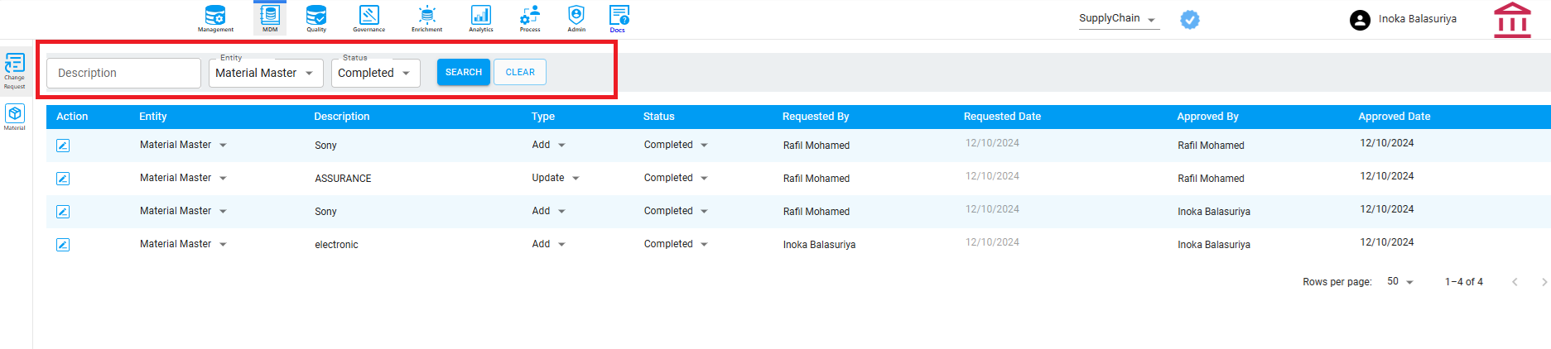This screenshot has height=349, width=1551.
Task: Expand the Entity filter dropdown
Action: (x=266, y=73)
